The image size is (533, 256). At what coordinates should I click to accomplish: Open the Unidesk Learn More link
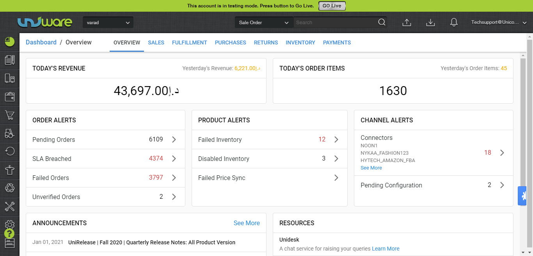(386, 249)
